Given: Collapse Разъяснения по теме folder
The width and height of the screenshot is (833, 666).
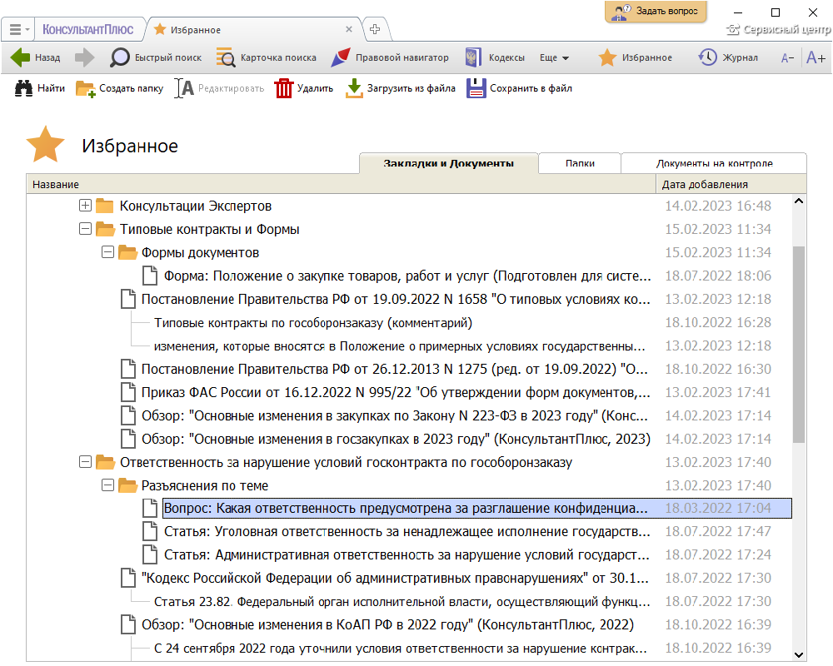Looking at the screenshot, I should pos(107,485).
